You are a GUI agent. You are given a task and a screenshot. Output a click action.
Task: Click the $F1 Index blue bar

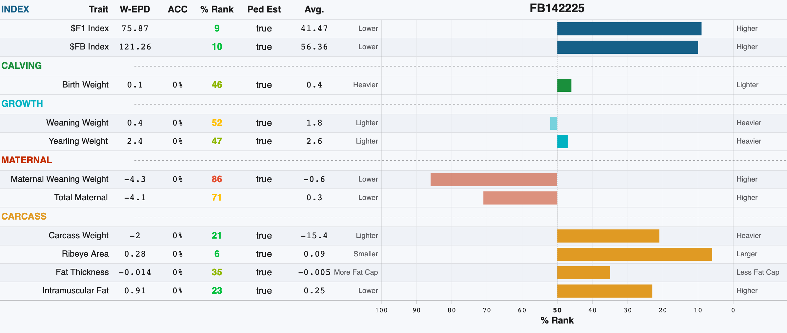[629, 29]
